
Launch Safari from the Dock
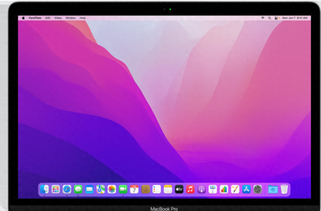(x=67, y=189)
